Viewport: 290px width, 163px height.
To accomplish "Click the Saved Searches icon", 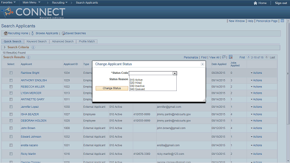I will click(x=63, y=33).
